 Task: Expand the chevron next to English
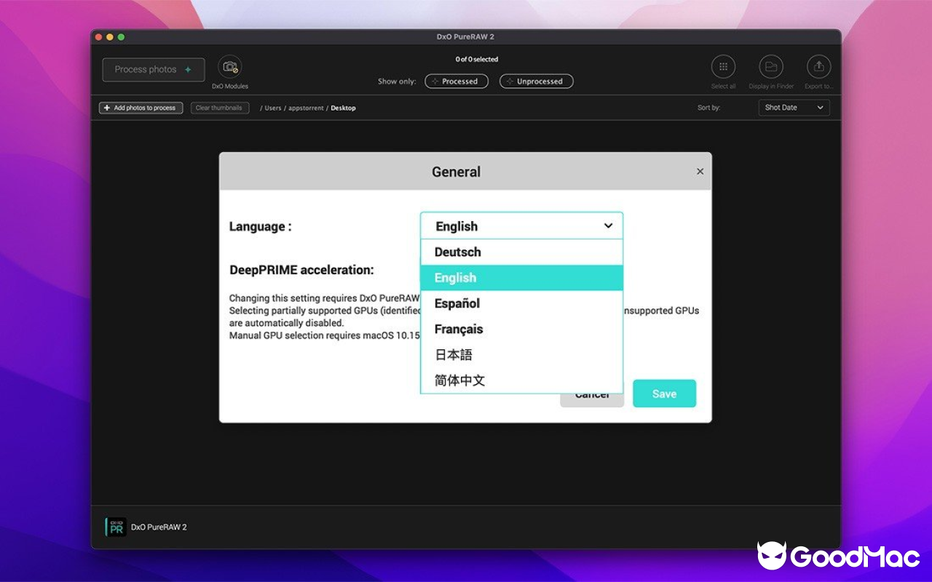609,226
